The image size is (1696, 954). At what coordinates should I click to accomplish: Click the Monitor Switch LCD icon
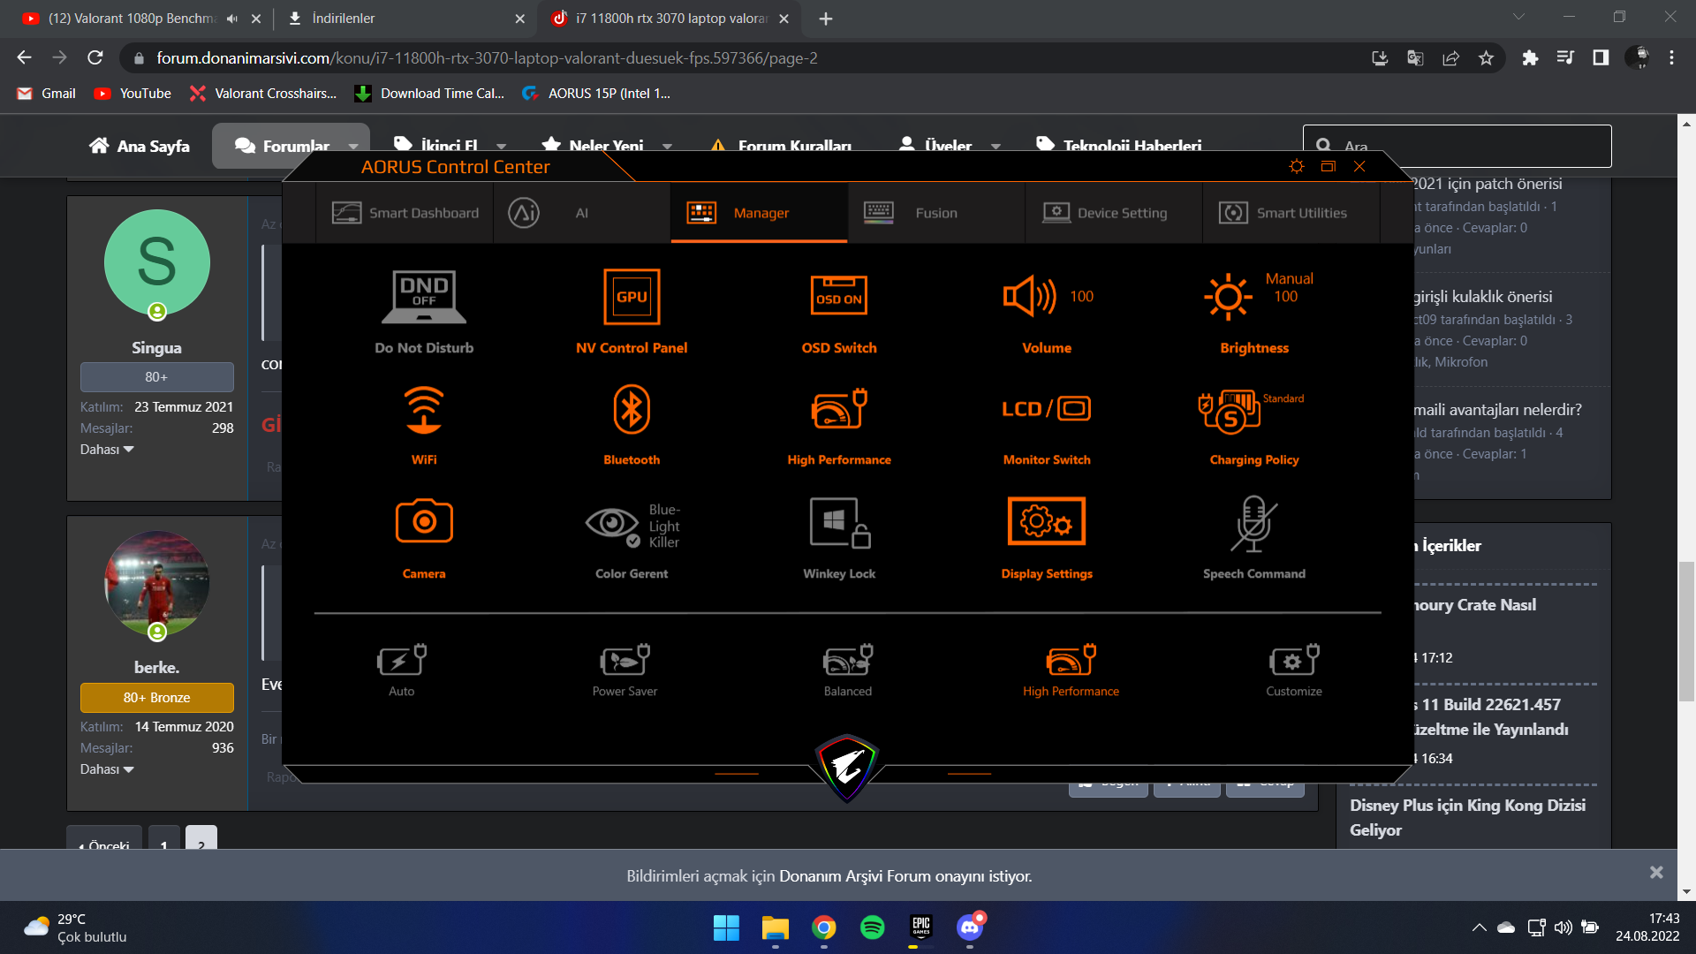[x=1047, y=408]
